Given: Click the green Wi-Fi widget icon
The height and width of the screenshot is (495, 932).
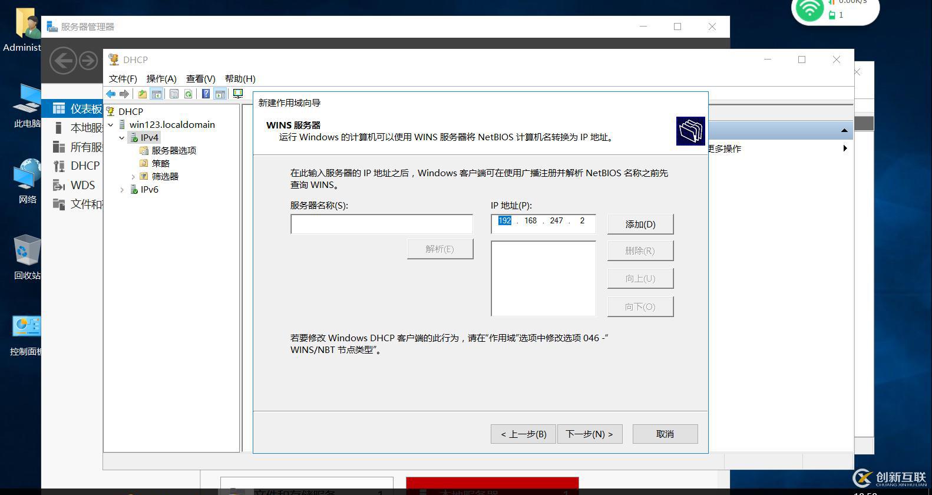Looking at the screenshot, I should point(809,8).
